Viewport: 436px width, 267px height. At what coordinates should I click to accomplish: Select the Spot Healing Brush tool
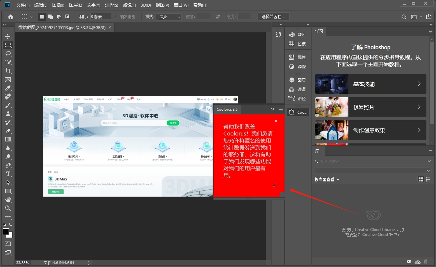8,96
